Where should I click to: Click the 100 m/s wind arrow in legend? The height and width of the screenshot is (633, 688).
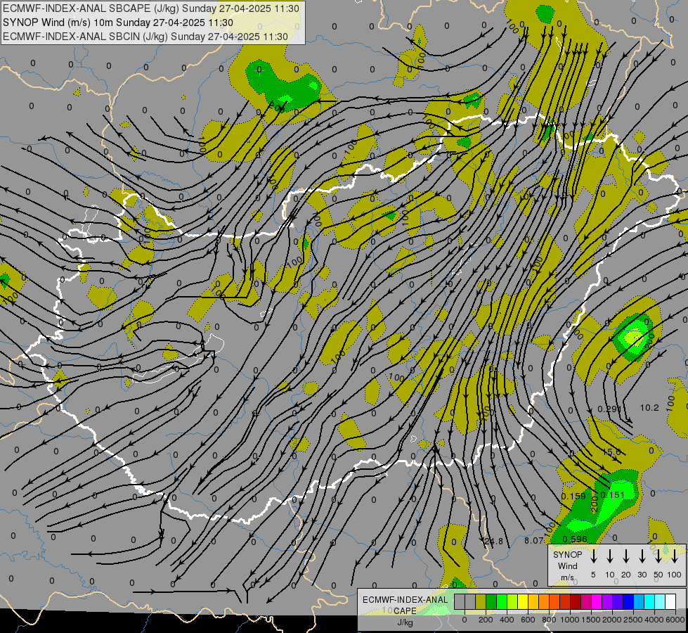pos(675,556)
